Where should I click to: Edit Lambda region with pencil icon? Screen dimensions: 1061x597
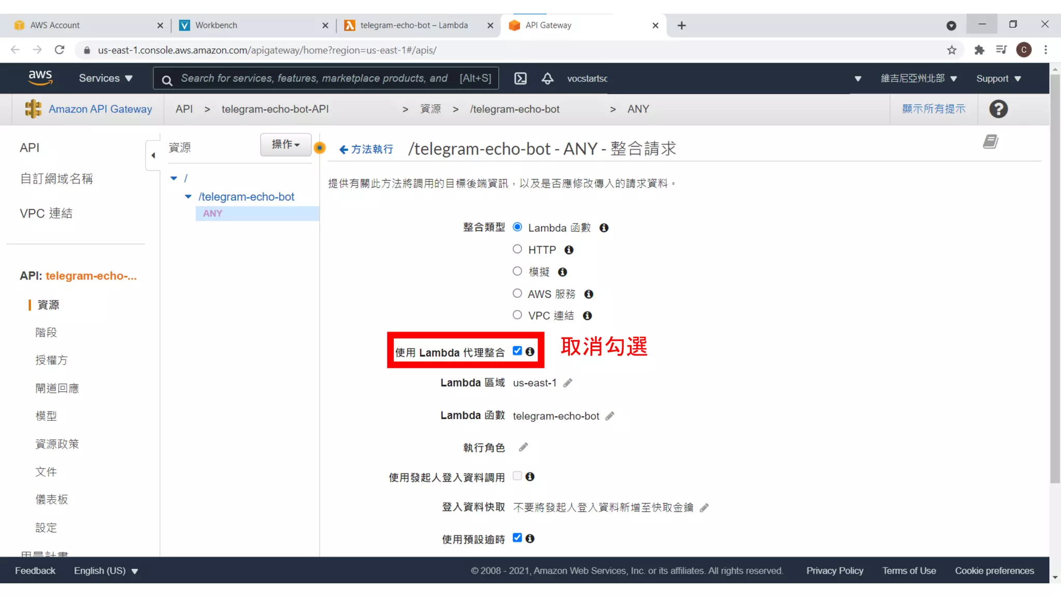[568, 383]
